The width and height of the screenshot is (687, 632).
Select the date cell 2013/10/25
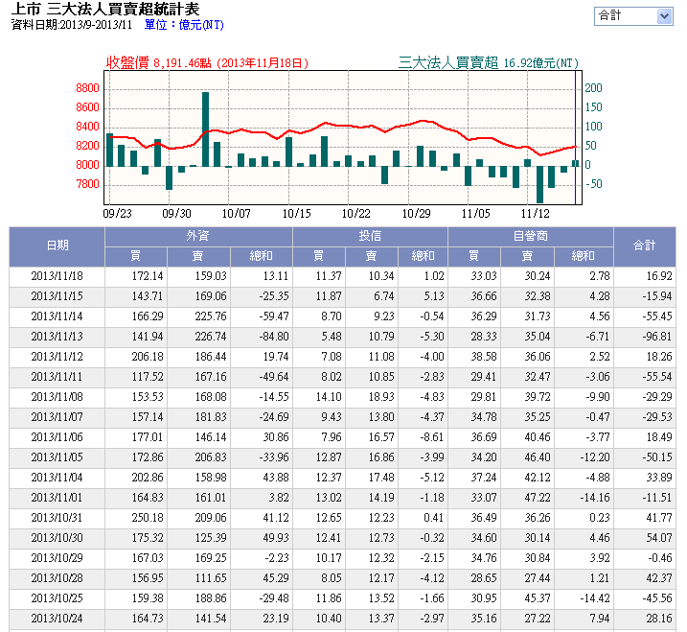pyautogui.click(x=57, y=599)
